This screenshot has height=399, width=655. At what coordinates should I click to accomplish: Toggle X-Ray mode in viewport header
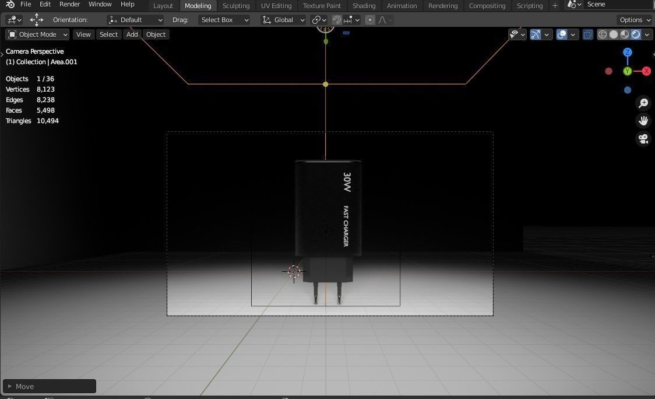587,34
